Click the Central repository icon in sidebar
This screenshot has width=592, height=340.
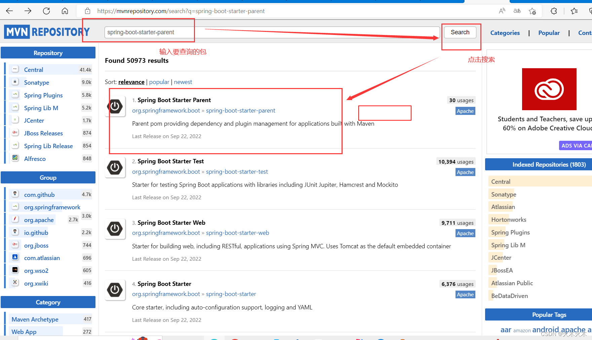[x=15, y=69]
